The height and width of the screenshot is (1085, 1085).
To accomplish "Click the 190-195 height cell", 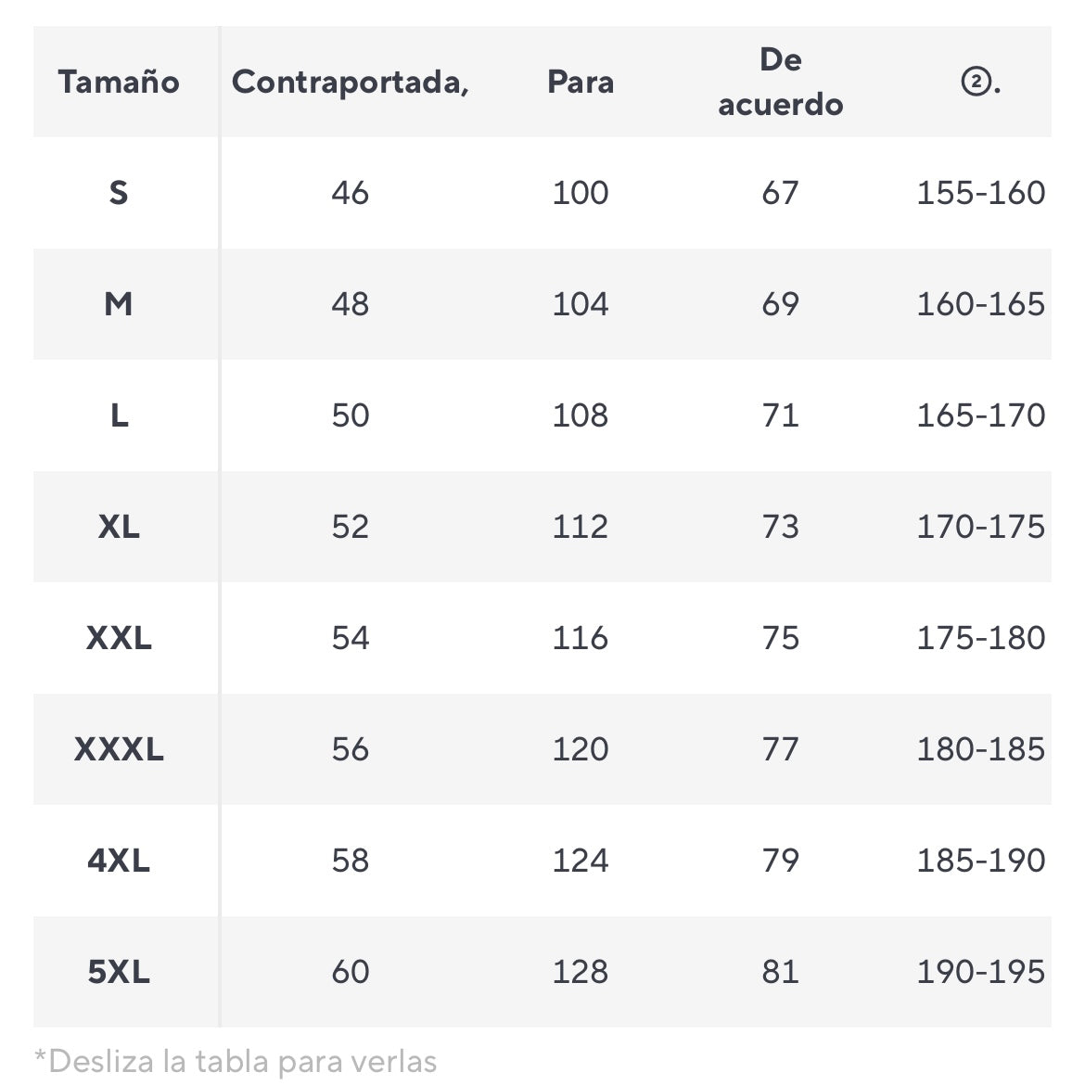I will coord(980,972).
